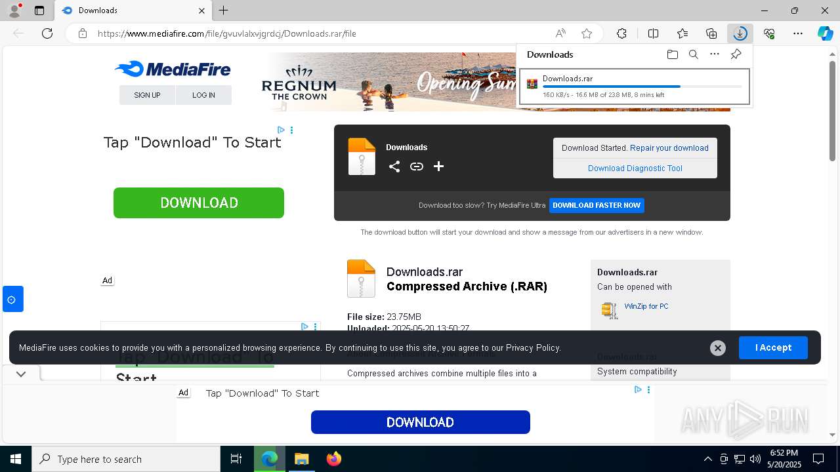Click the large file icon beside Downloads.rar
Viewport: 840px width, 472px height.
click(x=361, y=279)
